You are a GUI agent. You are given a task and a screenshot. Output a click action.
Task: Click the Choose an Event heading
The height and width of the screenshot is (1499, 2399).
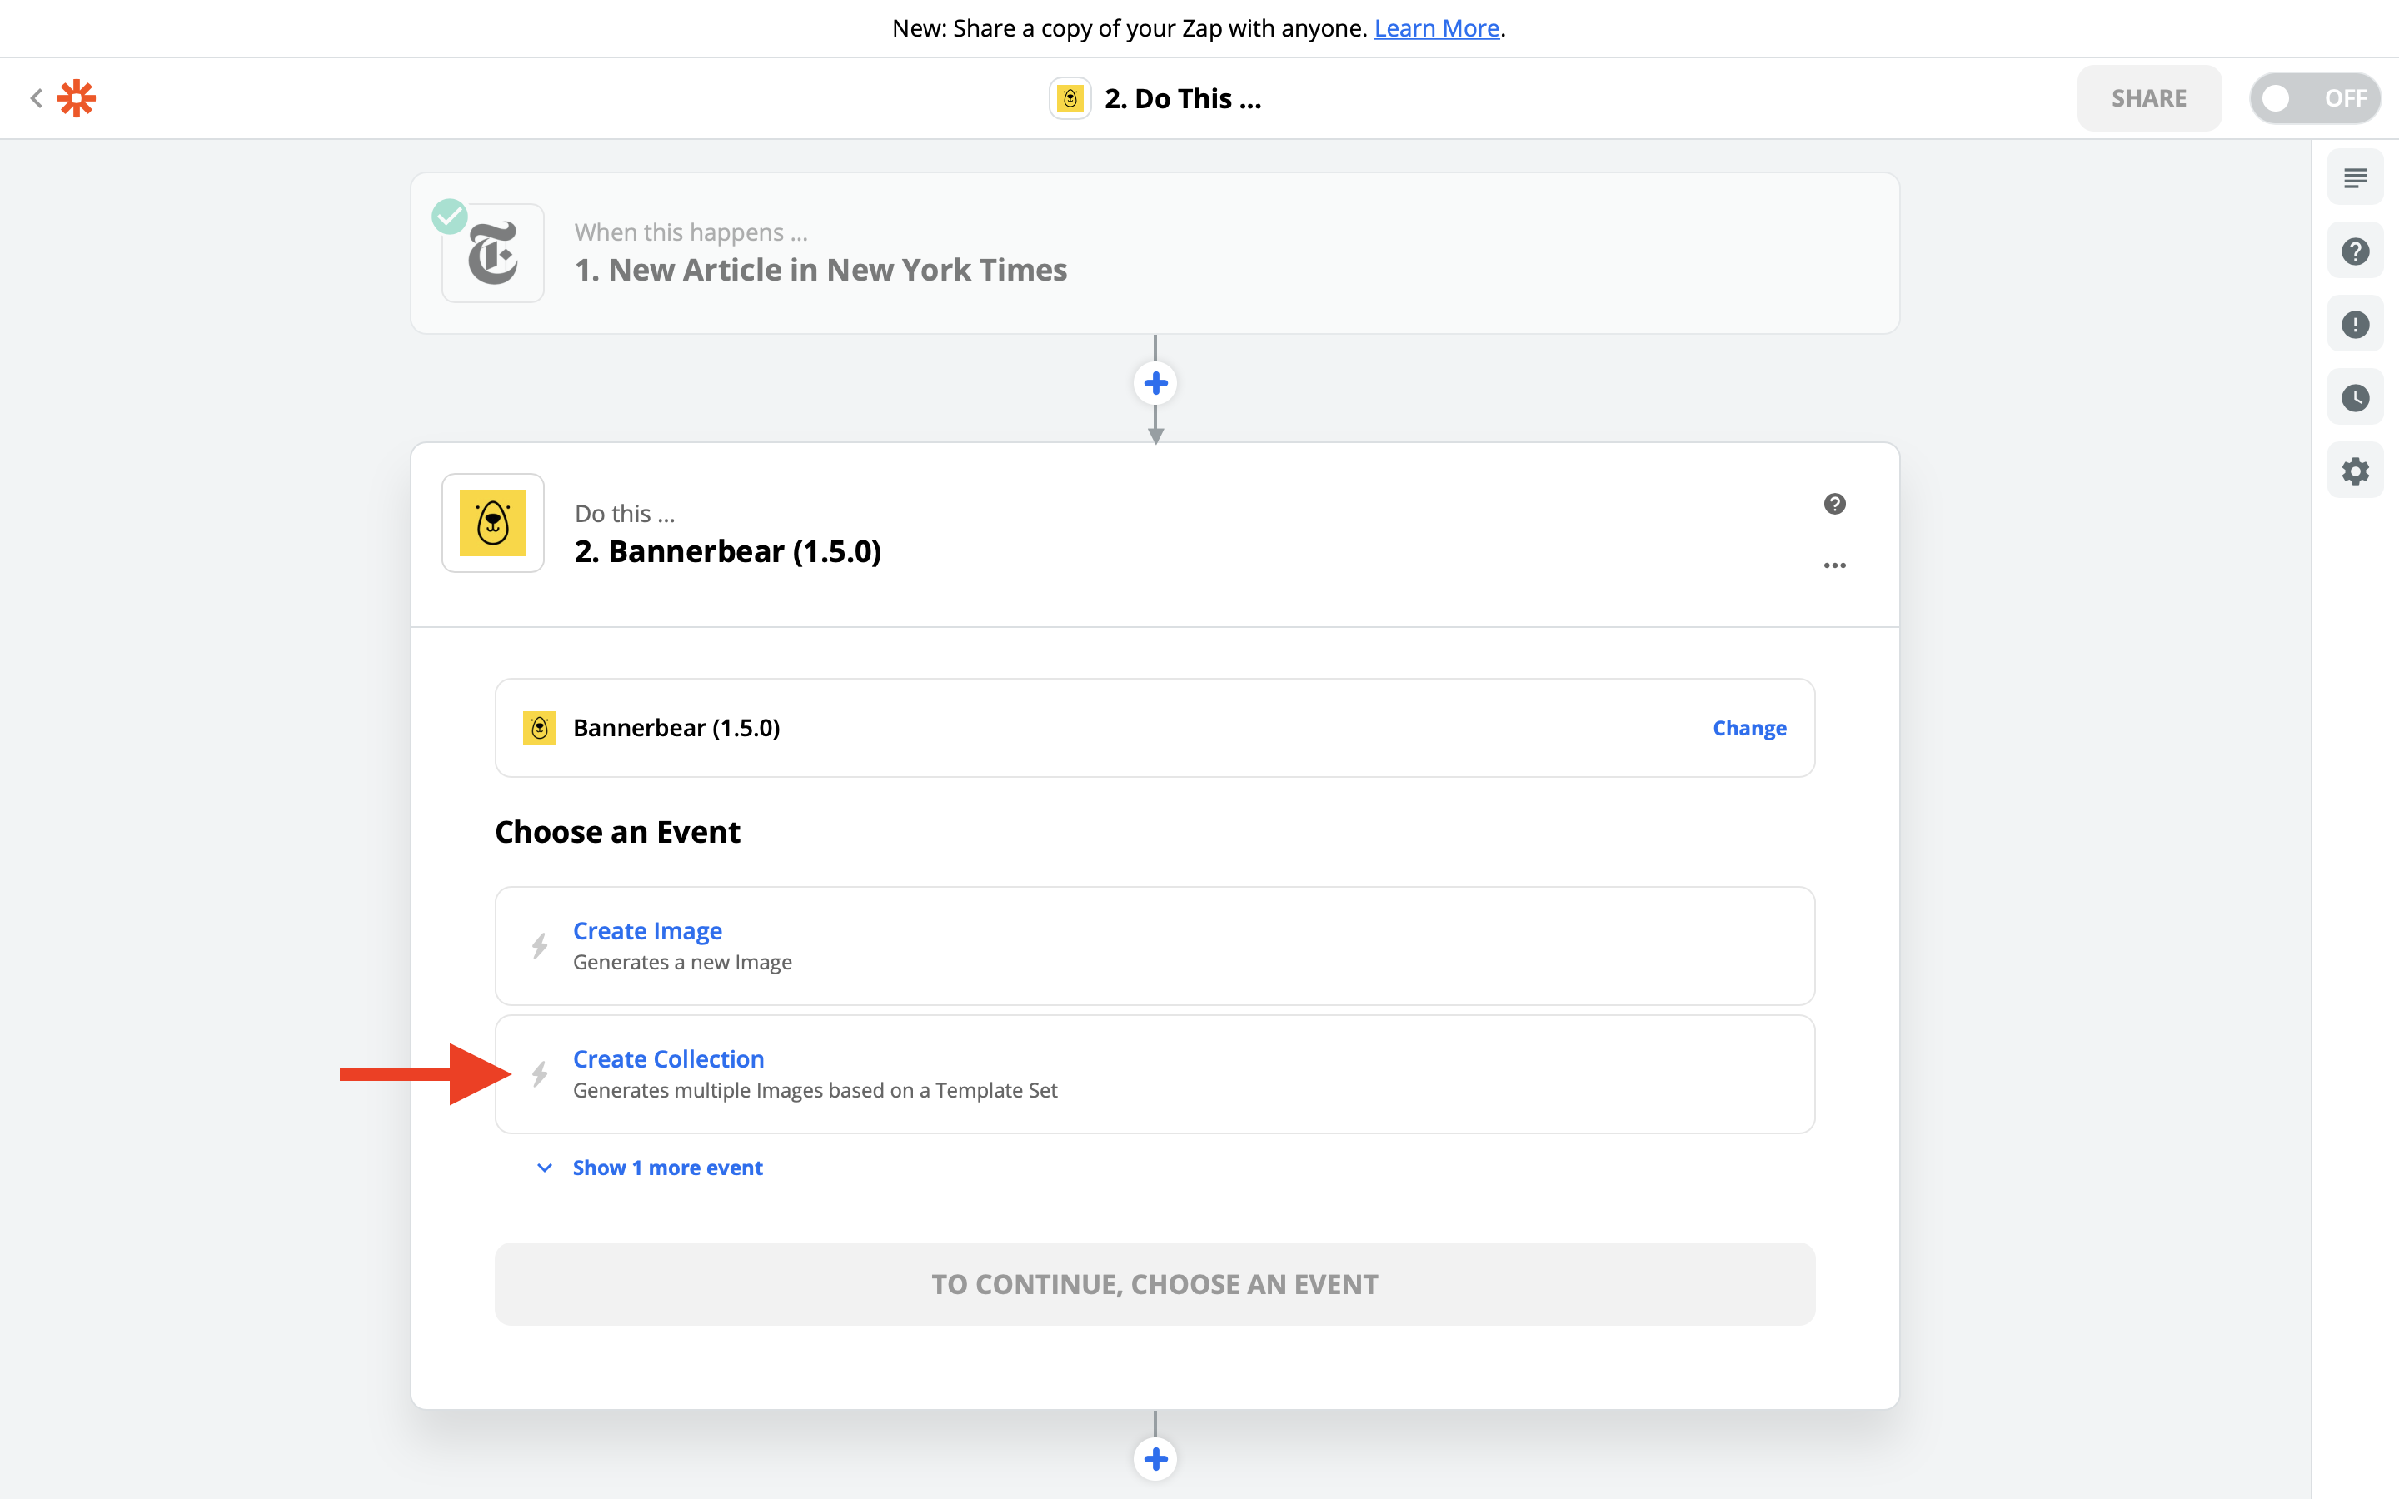[x=616, y=832]
